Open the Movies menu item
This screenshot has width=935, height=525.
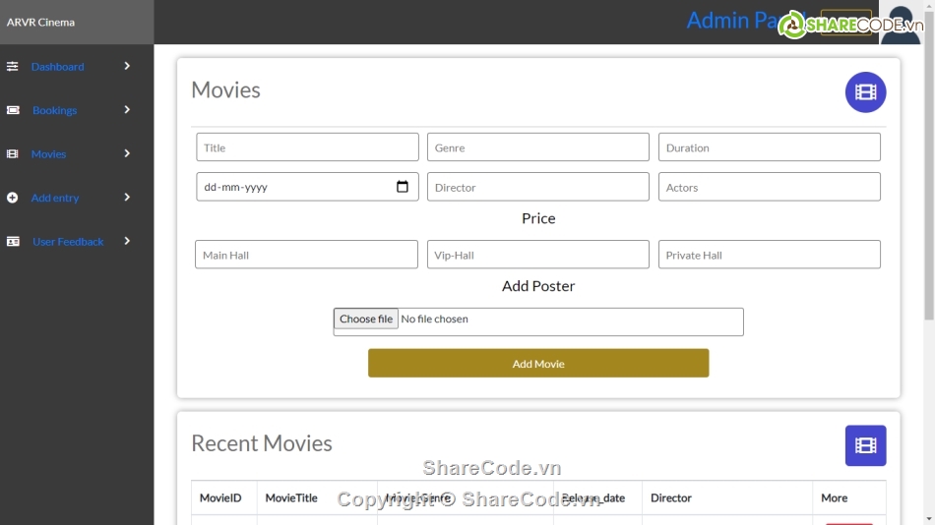[x=48, y=154]
